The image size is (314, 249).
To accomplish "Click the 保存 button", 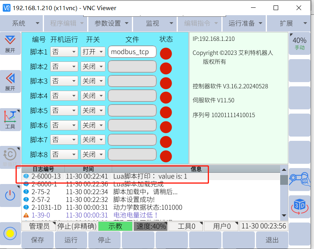I will tap(38, 240).
